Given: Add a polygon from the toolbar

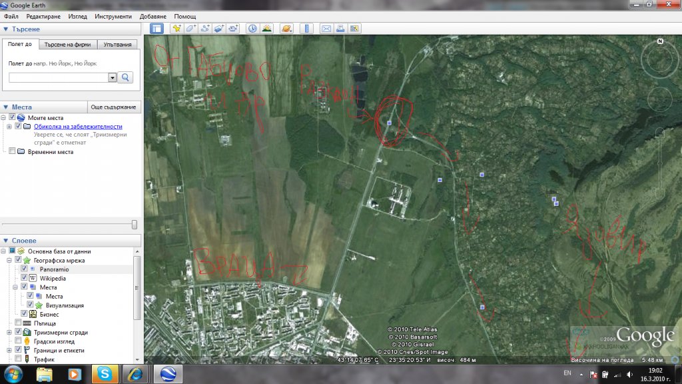Looking at the screenshot, I should tap(190, 29).
